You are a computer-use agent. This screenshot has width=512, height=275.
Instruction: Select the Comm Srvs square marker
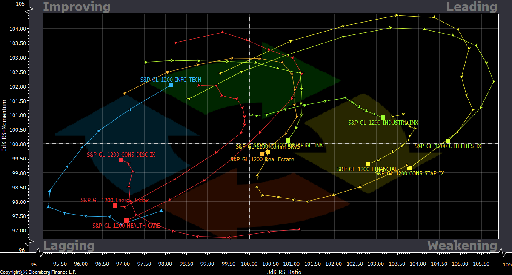point(268,152)
